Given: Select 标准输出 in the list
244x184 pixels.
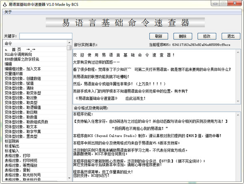Looking at the screenshot, I should tap(35, 146).
